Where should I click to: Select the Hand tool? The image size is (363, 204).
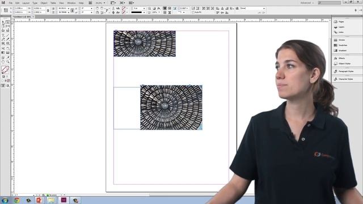3,62
